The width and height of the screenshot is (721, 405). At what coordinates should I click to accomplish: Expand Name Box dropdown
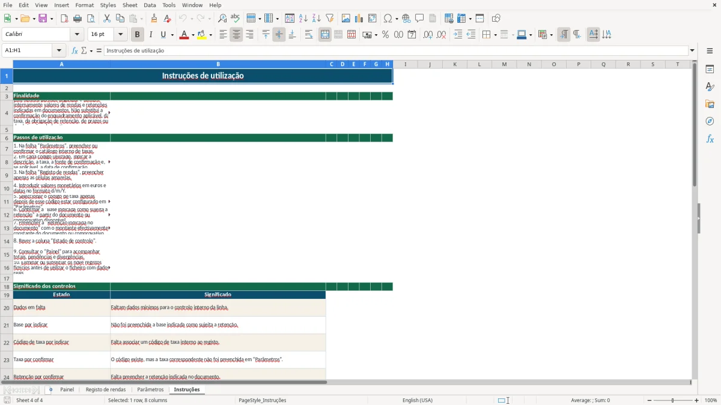point(59,50)
